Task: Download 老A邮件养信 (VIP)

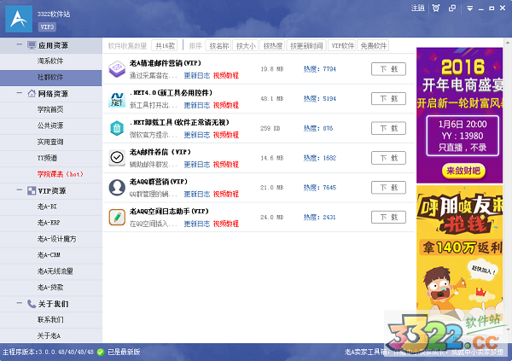Action: 388,158
